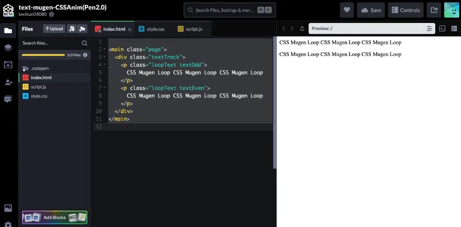Open the Controls menu
Viewport: 461px width, 227px height.
[406, 10]
